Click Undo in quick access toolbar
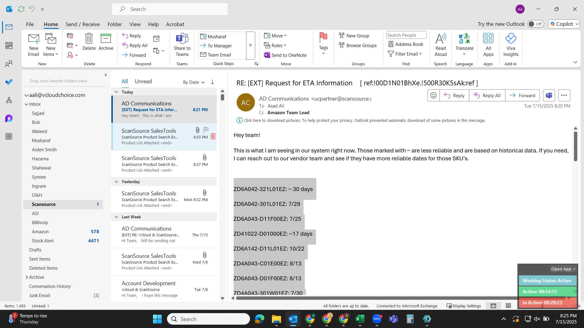This screenshot has width=584, height=328. click(32, 9)
